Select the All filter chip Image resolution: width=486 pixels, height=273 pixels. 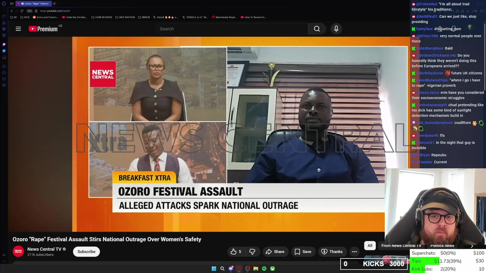point(370,246)
